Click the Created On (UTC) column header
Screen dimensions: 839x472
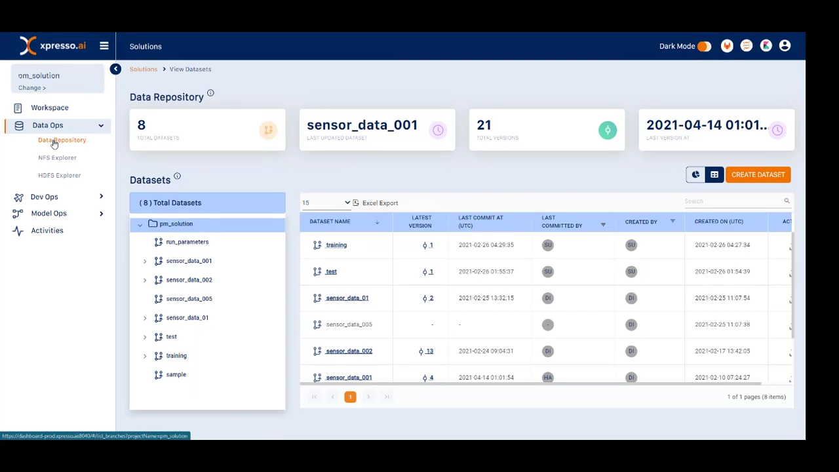718,222
